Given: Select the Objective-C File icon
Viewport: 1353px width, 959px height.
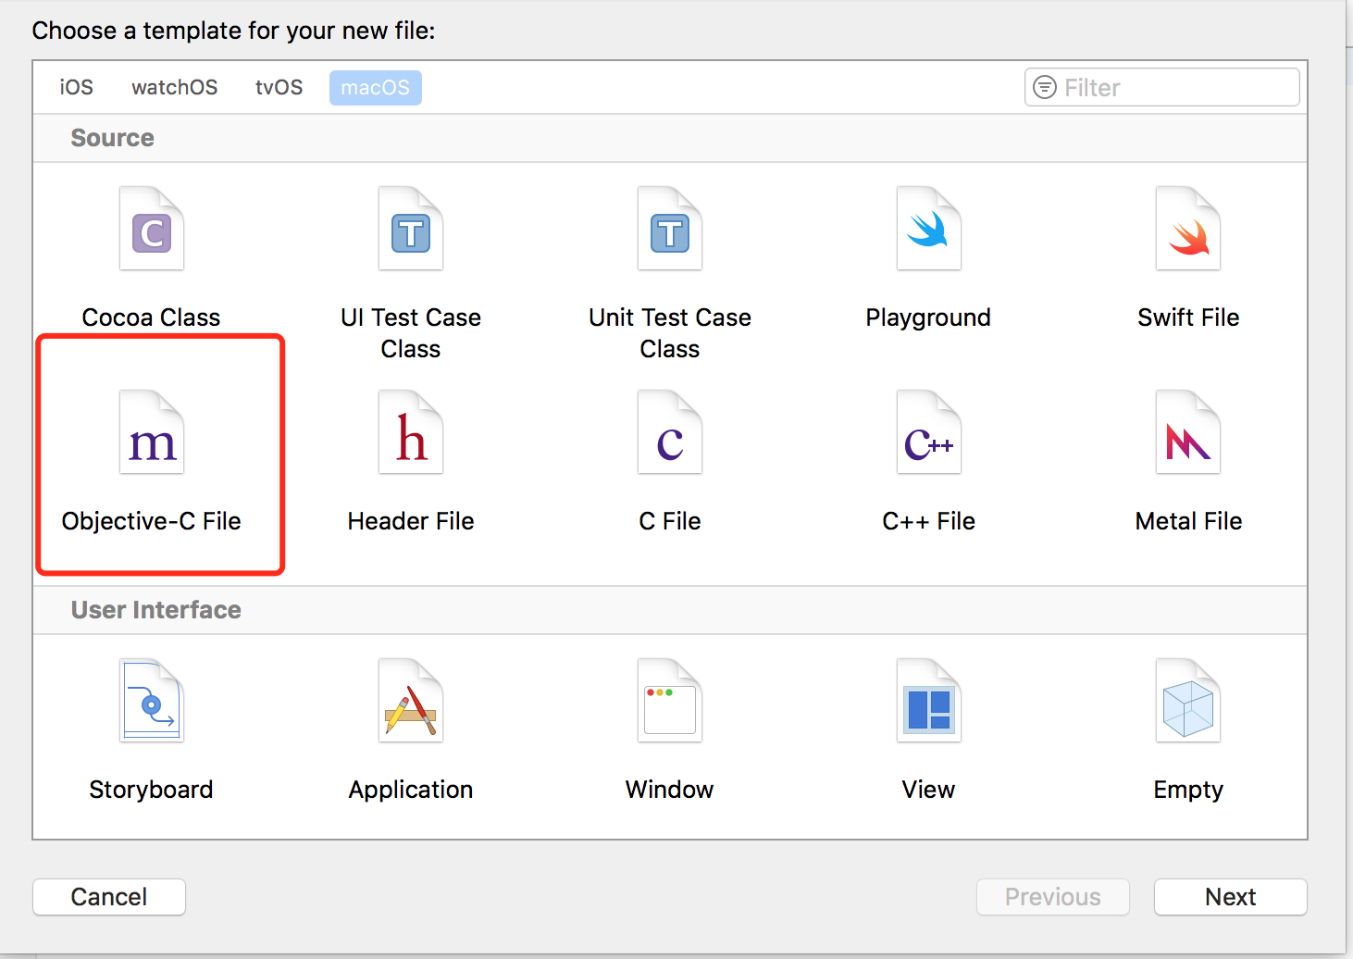Looking at the screenshot, I should [x=152, y=432].
